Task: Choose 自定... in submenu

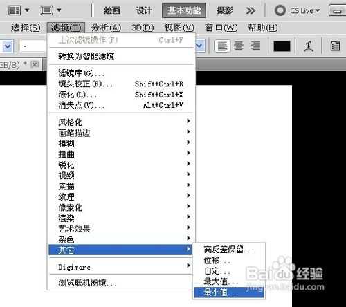Action: pyautogui.click(x=229, y=271)
